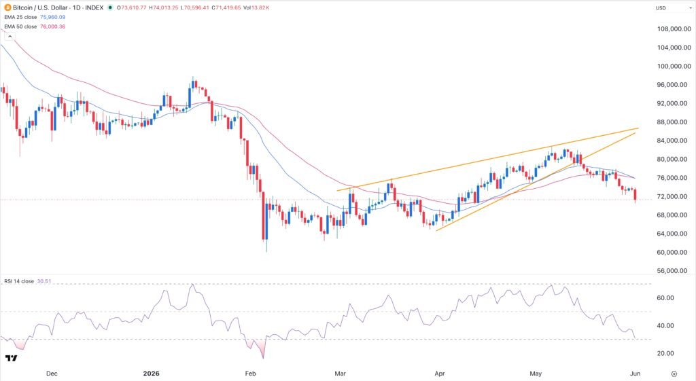Click the Feb label on time axis
Viewport: 696px width, 381px height.
click(250, 374)
